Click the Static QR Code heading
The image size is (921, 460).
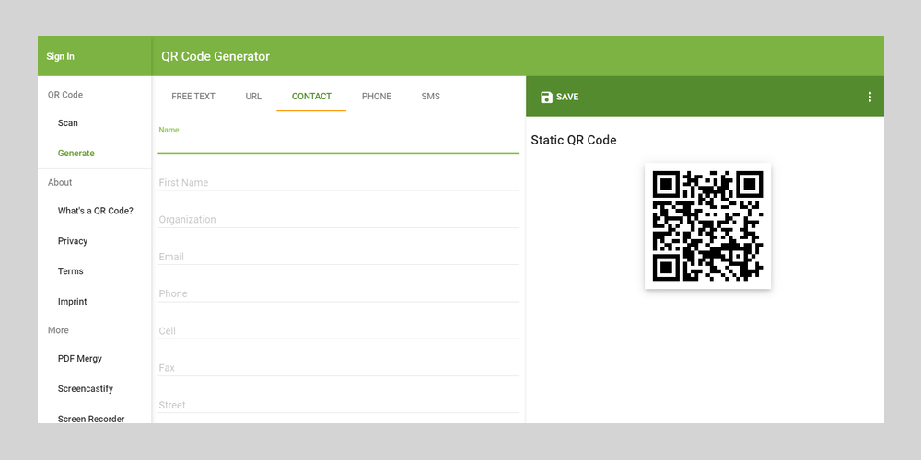tap(574, 140)
